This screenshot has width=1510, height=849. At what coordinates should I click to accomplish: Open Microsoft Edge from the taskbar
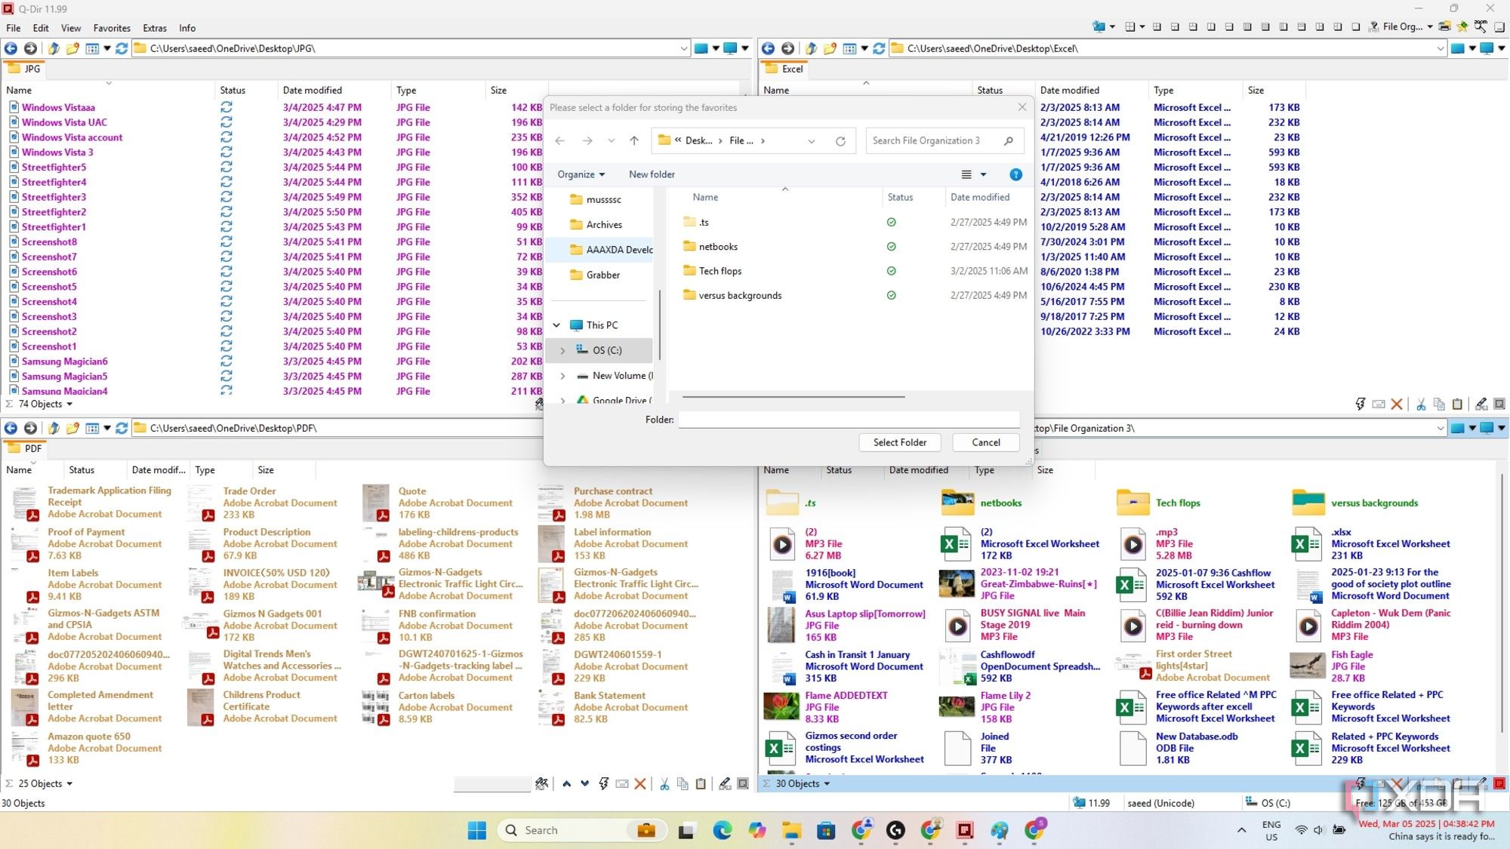(x=723, y=830)
